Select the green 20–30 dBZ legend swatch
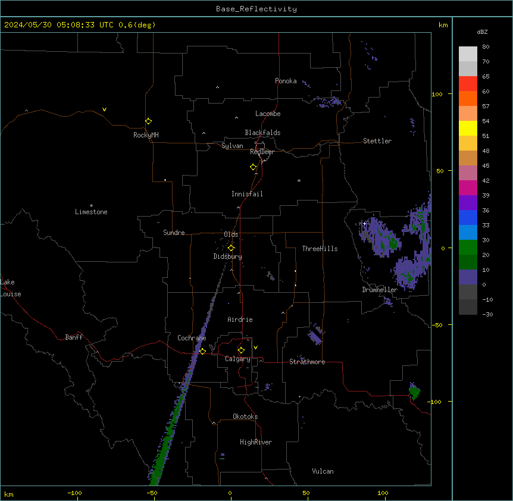The width and height of the screenshot is (513, 501). point(468,248)
